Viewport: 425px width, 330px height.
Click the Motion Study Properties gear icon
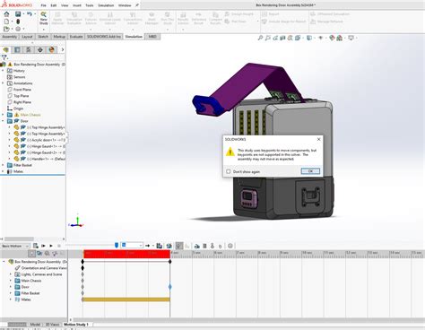230,246
